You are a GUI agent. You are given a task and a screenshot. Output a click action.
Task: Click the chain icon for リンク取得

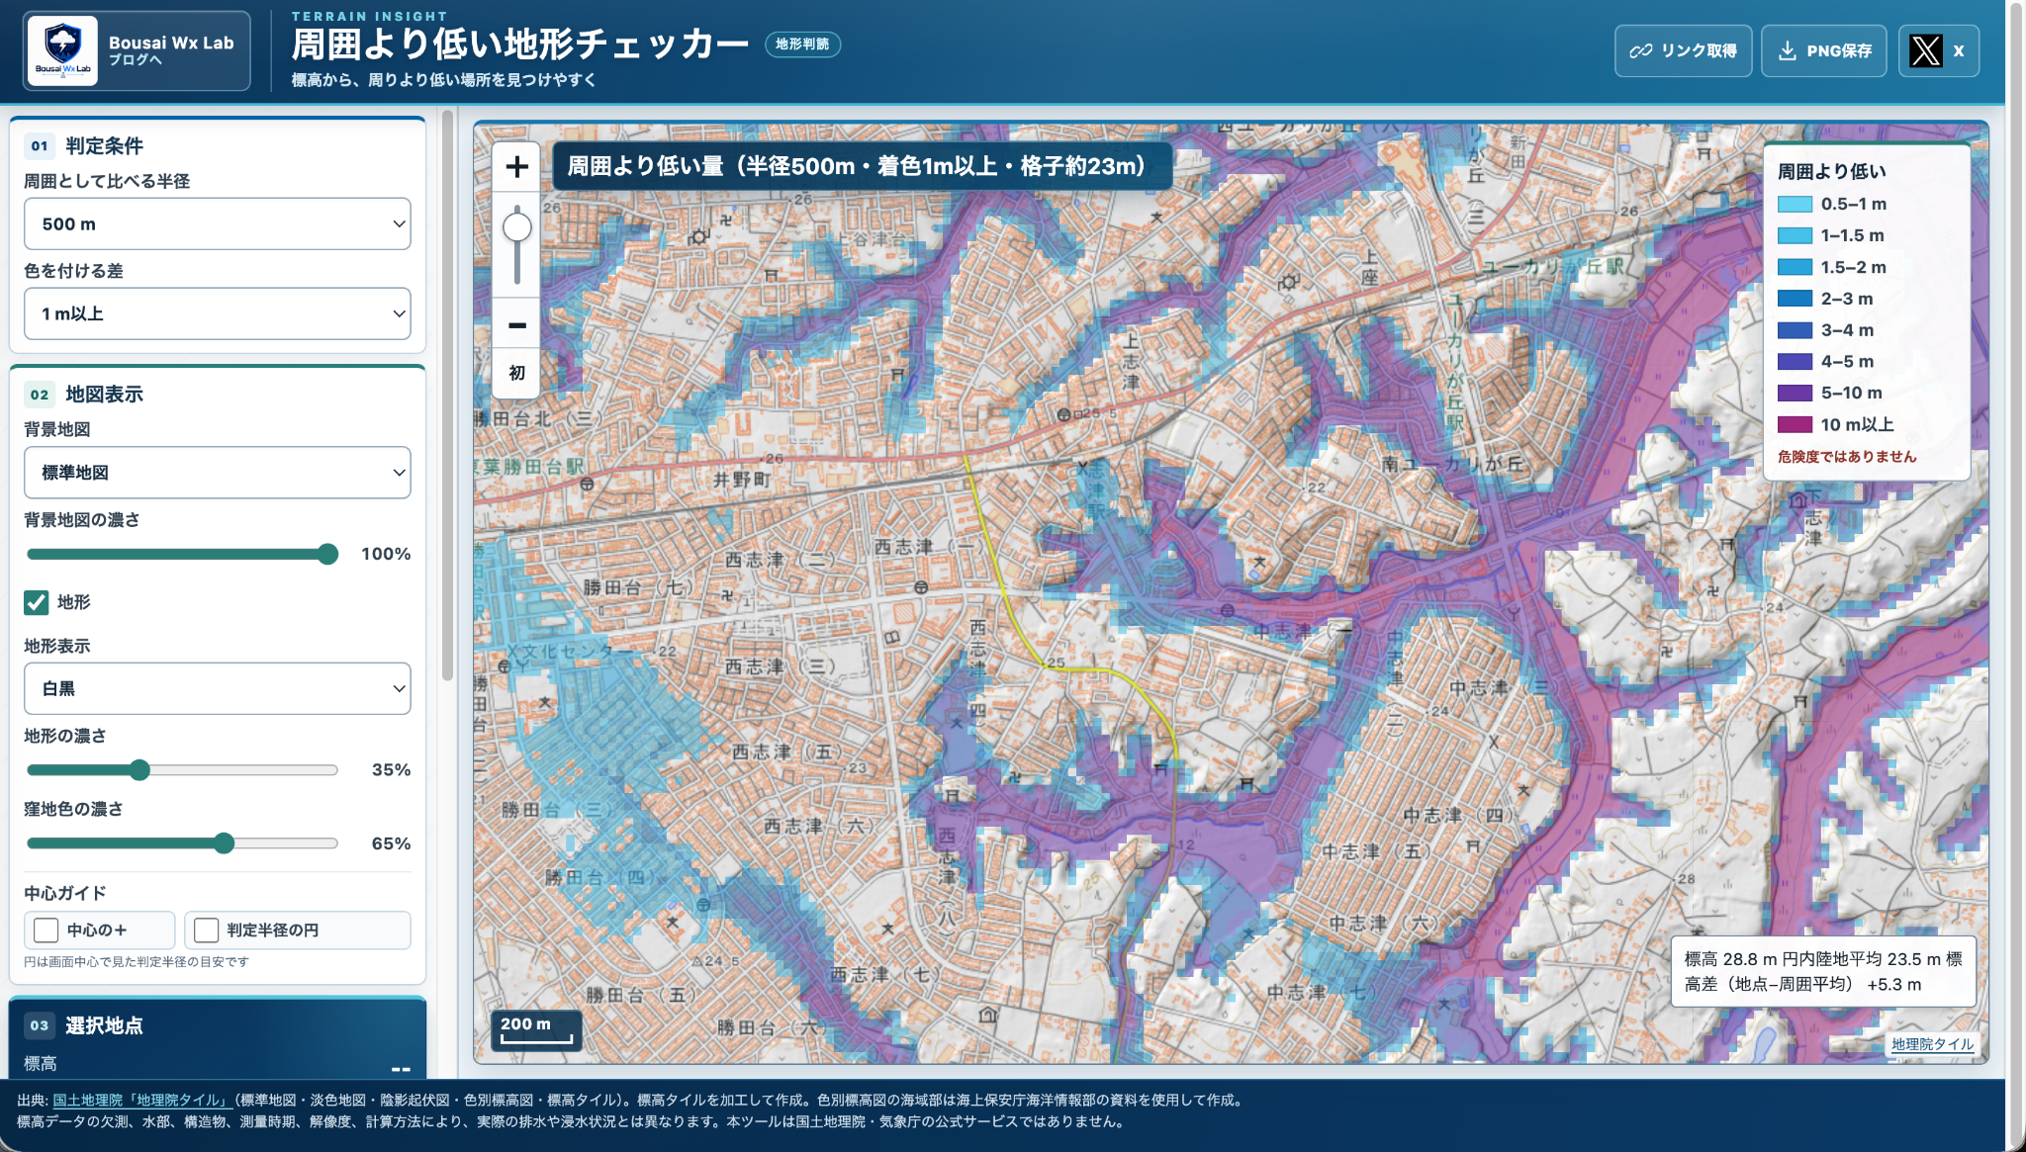coord(1641,50)
